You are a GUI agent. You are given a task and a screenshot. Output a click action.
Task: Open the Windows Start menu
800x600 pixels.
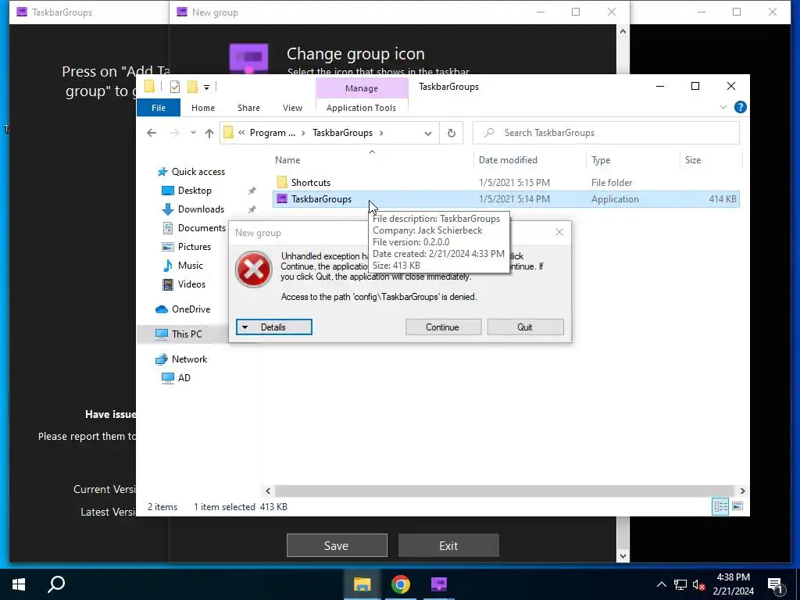pos(19,584)
